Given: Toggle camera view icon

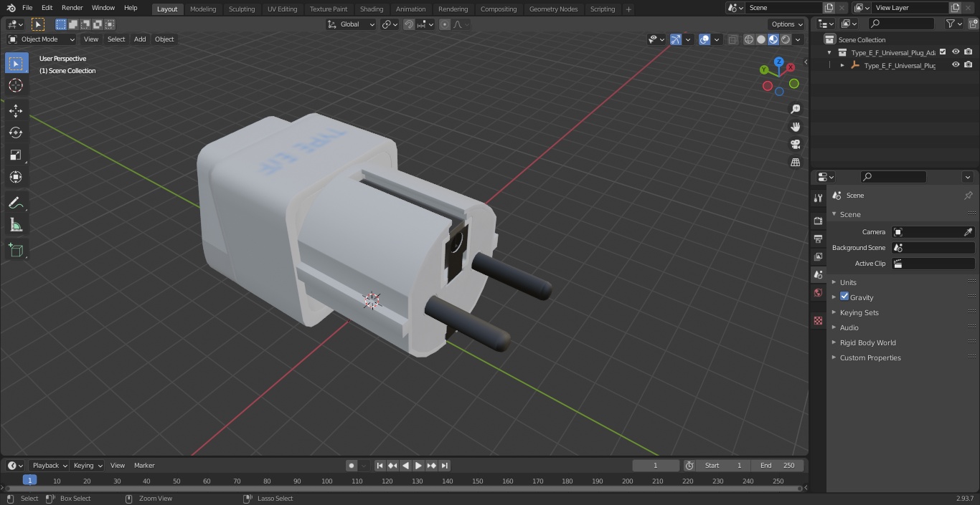Looking at the screenshot, I should [795, 144].
